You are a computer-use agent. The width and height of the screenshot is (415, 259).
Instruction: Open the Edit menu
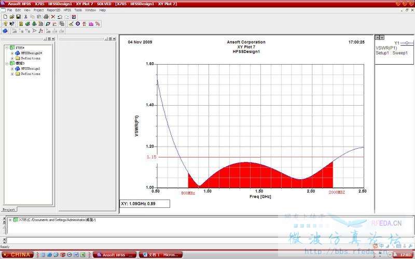point(18,10)
